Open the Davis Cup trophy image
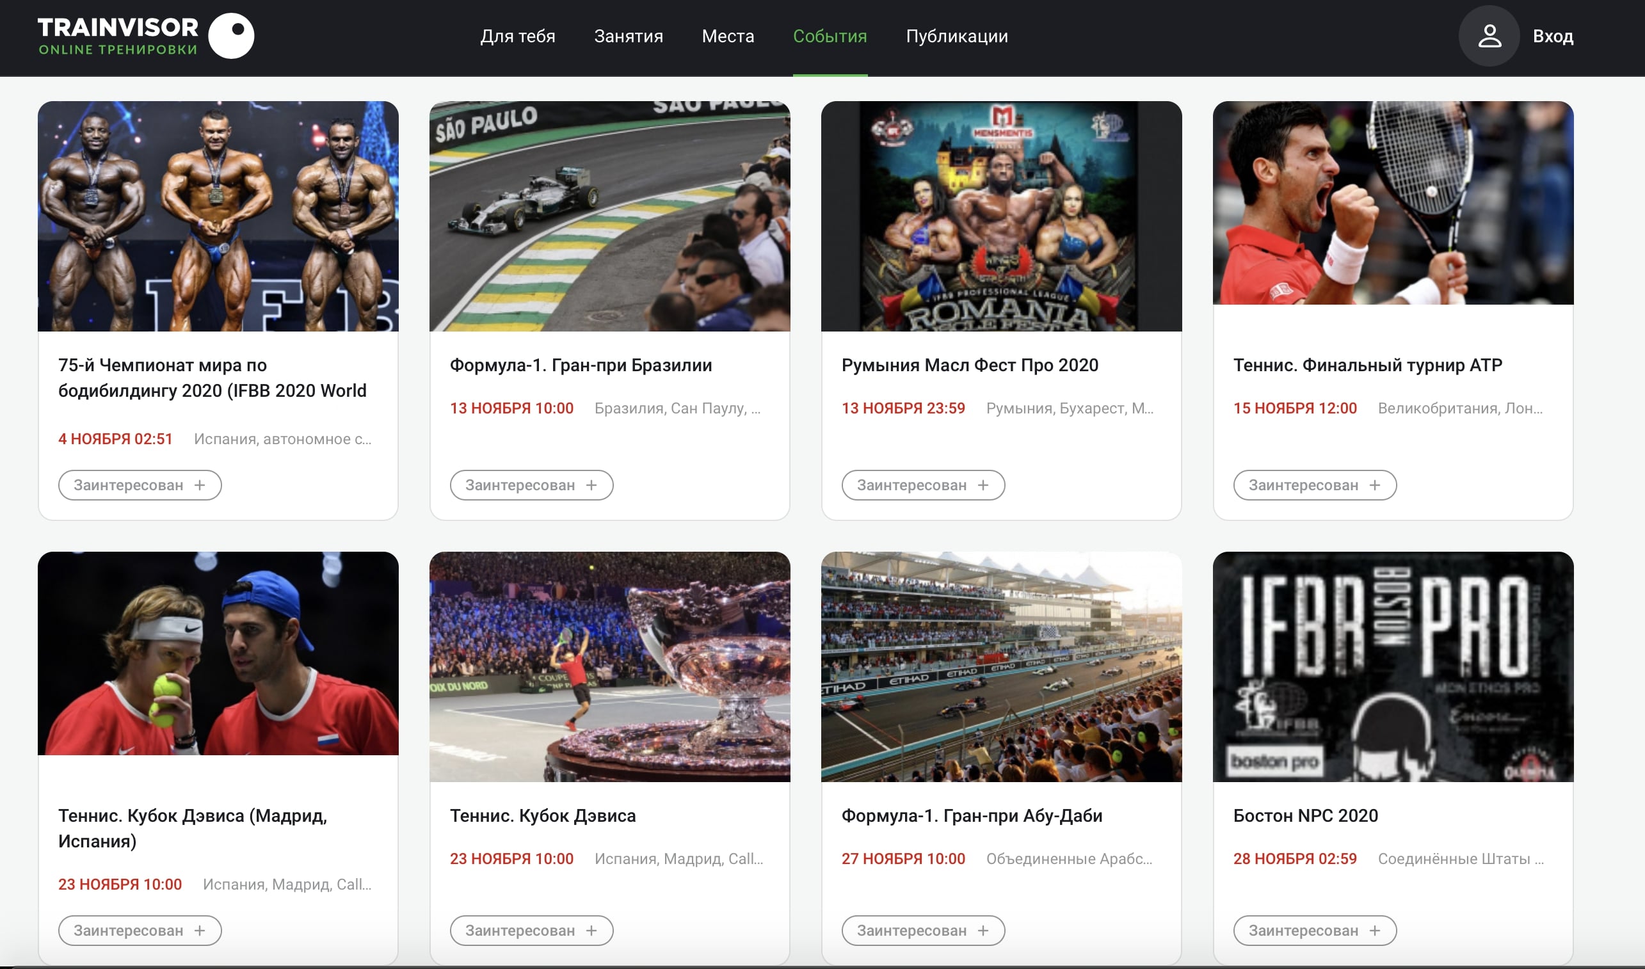Viewport: 1645px width, 969px height. coord(609,667)
